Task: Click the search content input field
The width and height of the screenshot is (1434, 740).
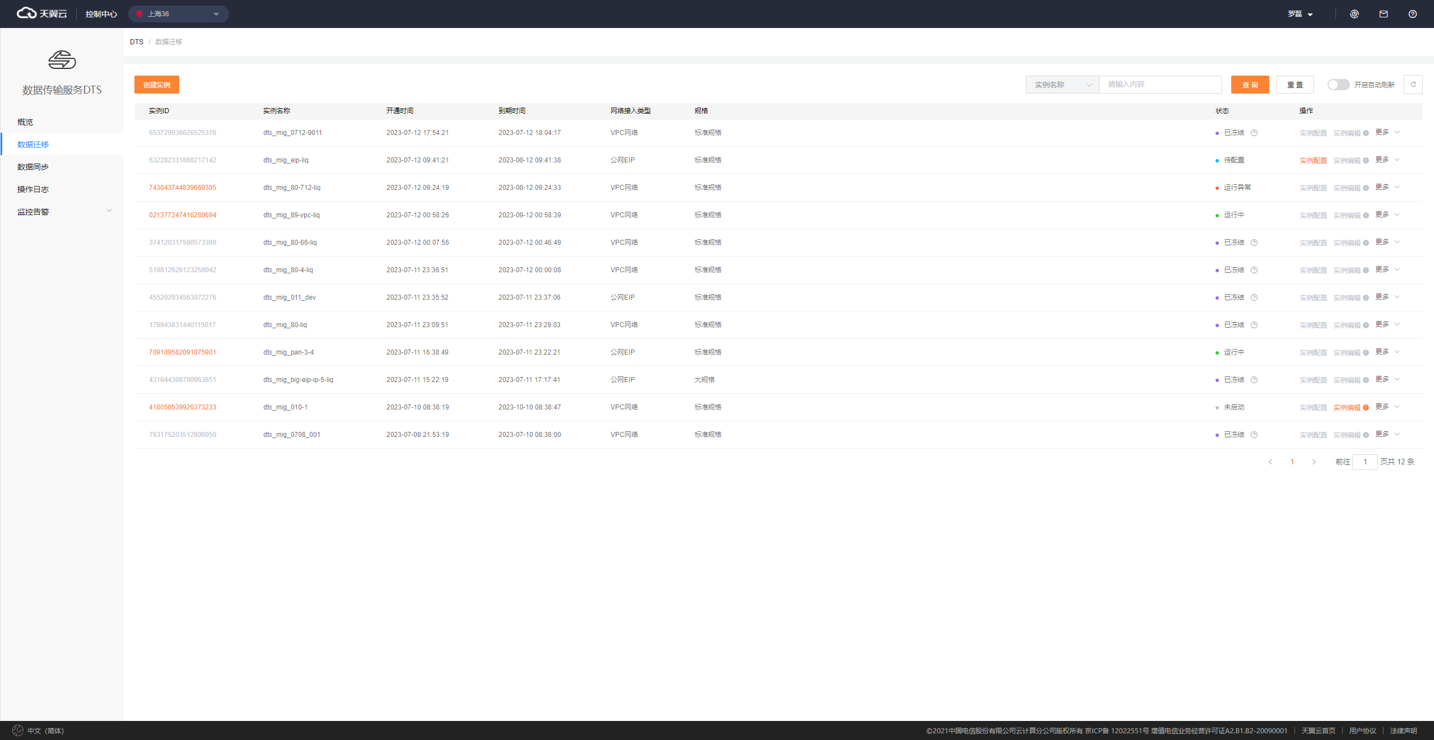Action: click(x=1160, y=85)
